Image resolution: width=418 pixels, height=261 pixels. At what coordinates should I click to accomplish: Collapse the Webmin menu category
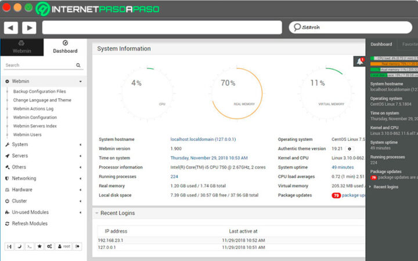click(44, 81)
